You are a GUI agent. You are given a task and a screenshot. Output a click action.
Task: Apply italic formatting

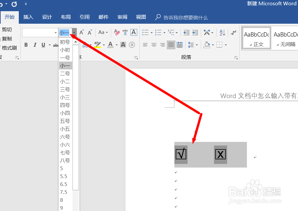coord(35,45)
